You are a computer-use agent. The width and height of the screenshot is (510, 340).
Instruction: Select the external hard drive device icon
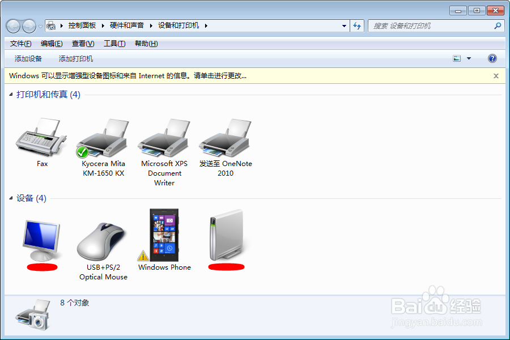[x=227, y=235]
